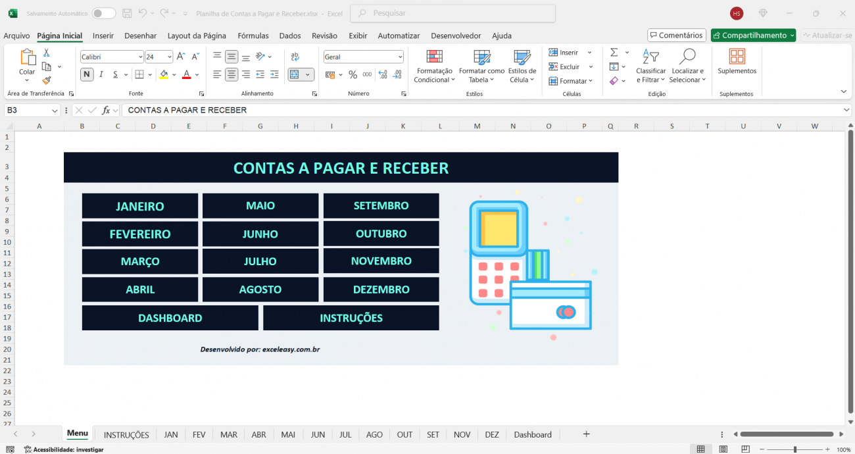
Task: Increase font size with larger A icon
Action: point(181,57)
